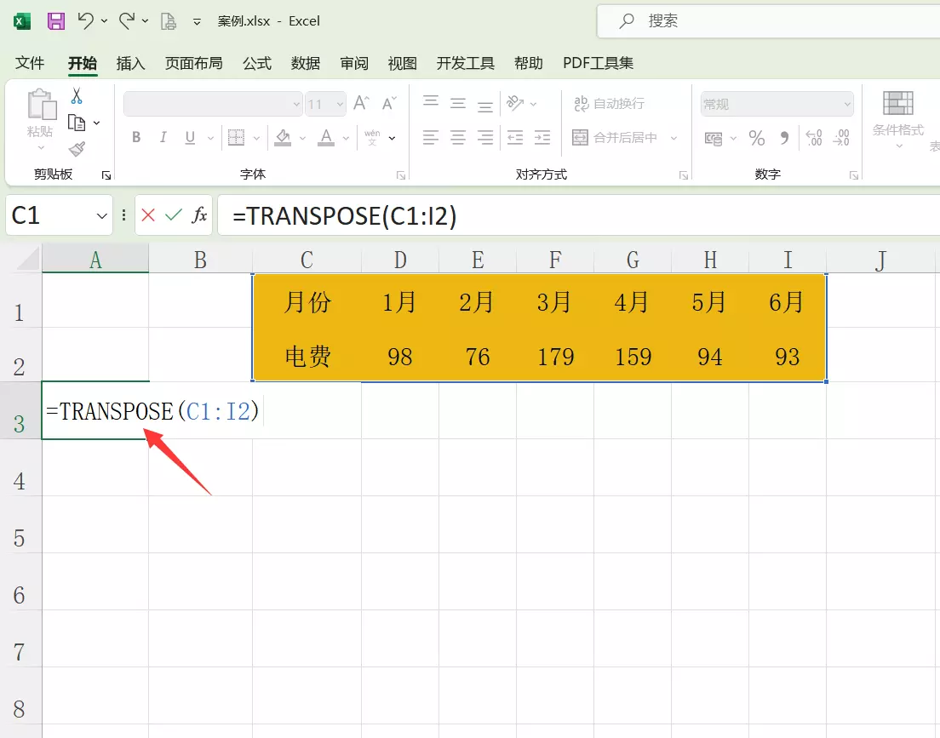Open the Quick Access Toolbar customize arrow
Screen dimensions: 940x738
197,22
